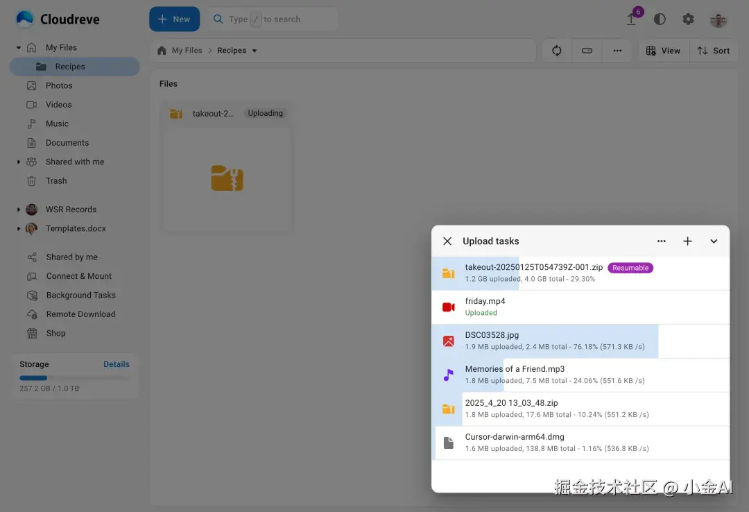
Task: Open storage Details link
Action: pos(116,364)
